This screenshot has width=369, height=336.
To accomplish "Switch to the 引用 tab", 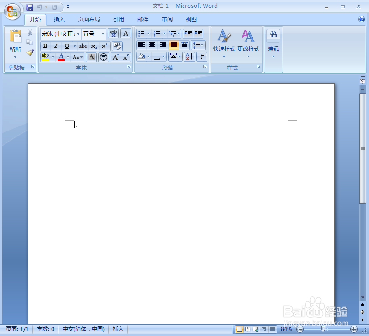I will (x=119, y=20).
